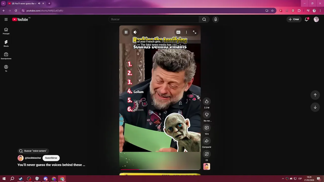Click the Suscribirse button
324x182 pixels.
pyautogui.click(x=51, y=158)
